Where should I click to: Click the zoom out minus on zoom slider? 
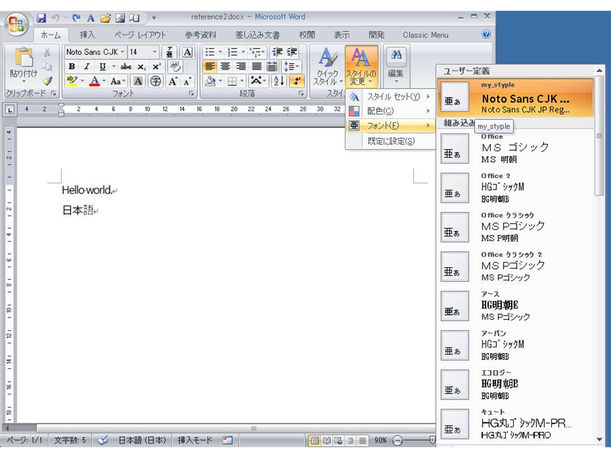[397, 440]
